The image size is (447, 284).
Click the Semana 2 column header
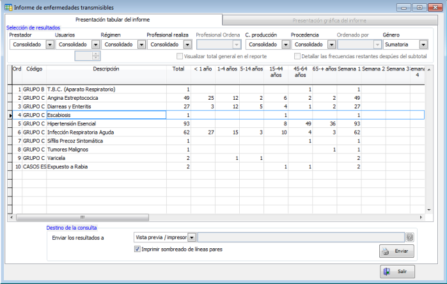coord(373,74)
